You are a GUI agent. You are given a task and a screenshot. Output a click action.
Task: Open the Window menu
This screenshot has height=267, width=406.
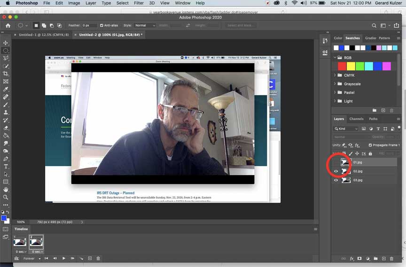[182, 3]
